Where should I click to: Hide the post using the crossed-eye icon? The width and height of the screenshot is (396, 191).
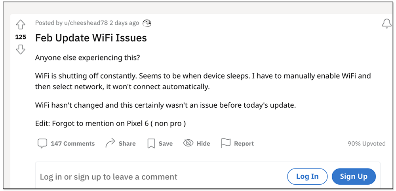tap(188, 143)
